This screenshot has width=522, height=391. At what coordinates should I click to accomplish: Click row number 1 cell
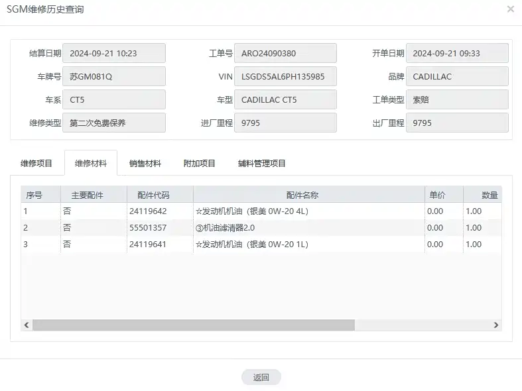coord(40,211)
